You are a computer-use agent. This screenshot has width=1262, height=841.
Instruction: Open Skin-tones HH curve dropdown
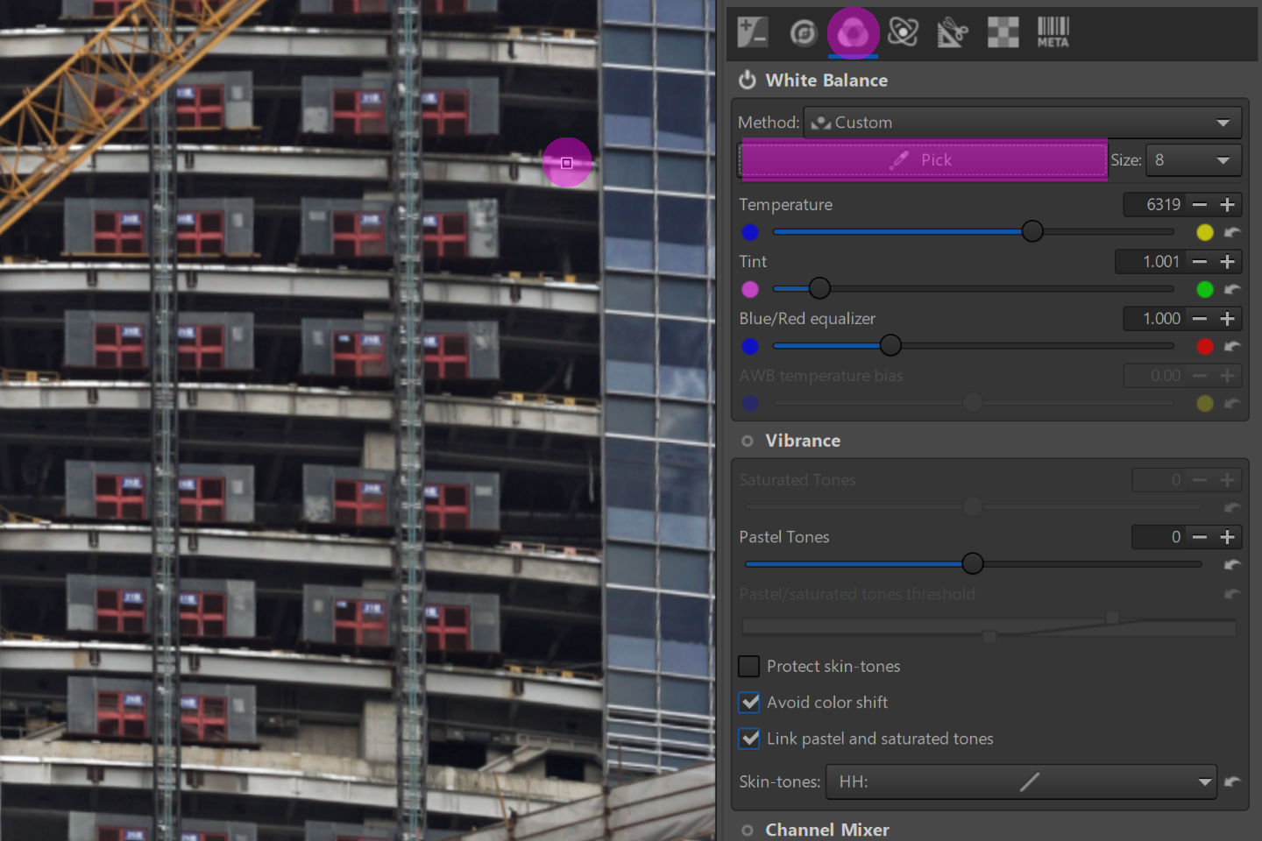(1021, 781)
